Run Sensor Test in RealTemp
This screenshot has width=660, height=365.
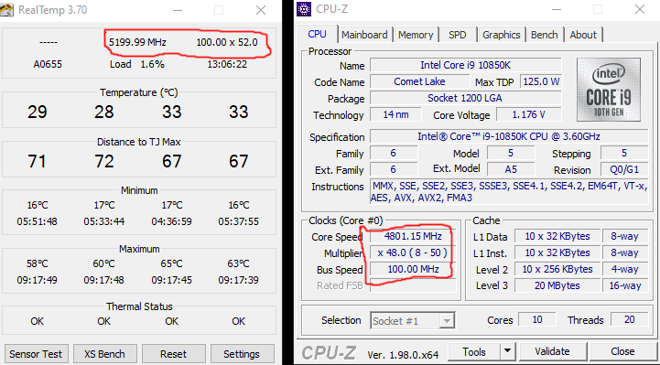coord(36,354)
